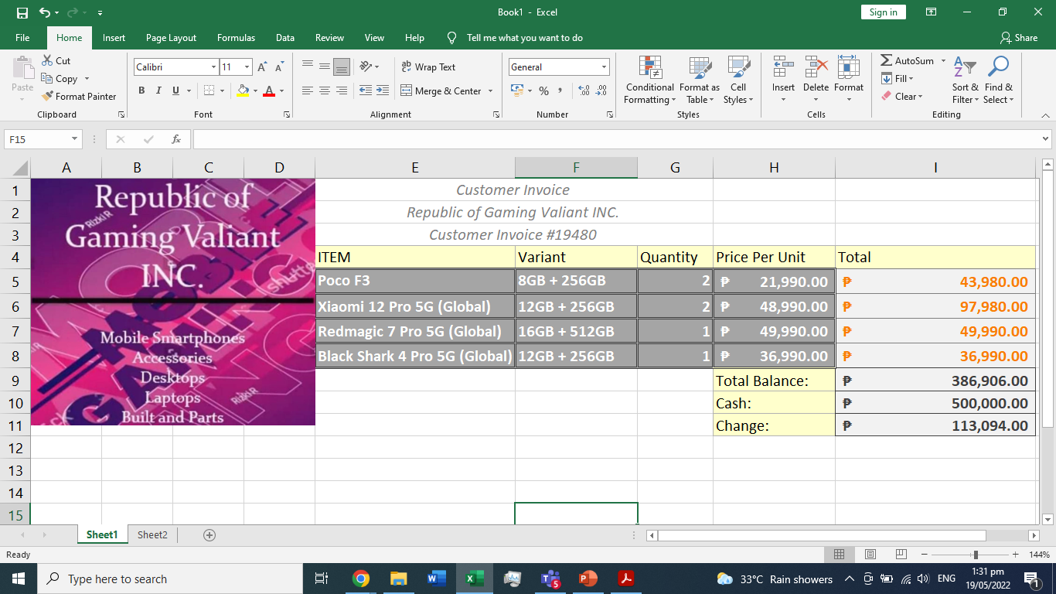
Task: Increase font size with larger A icon
Action: click(x=262, y=67)
